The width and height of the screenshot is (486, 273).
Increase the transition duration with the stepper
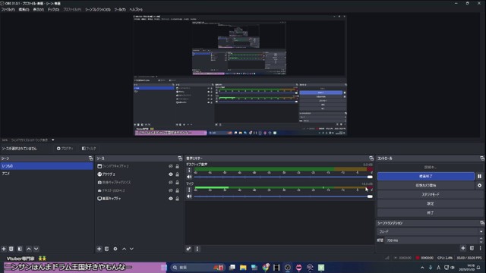click(481, 239)
